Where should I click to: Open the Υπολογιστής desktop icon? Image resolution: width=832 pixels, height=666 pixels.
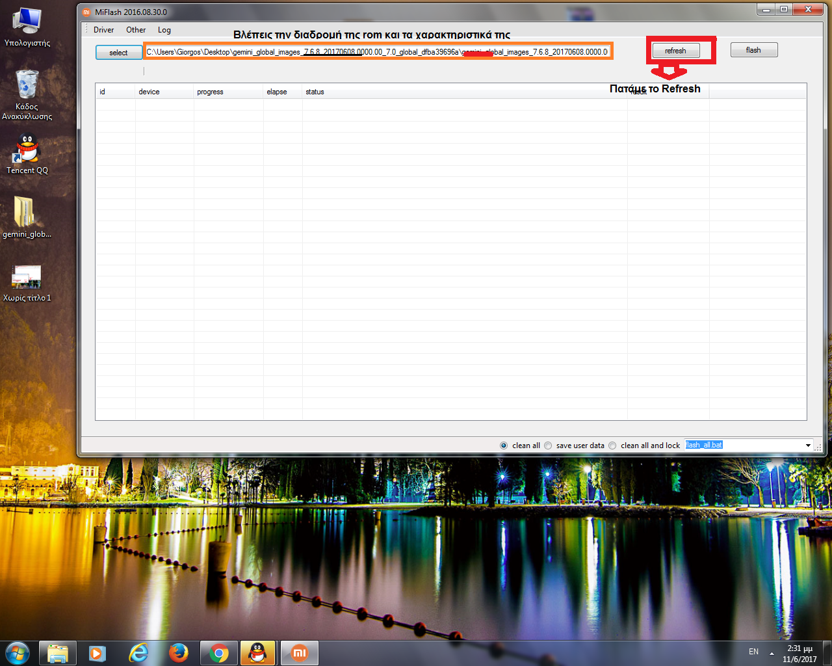27,27
